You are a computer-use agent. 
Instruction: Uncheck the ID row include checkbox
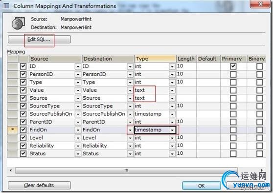click(x=23, y=66)
